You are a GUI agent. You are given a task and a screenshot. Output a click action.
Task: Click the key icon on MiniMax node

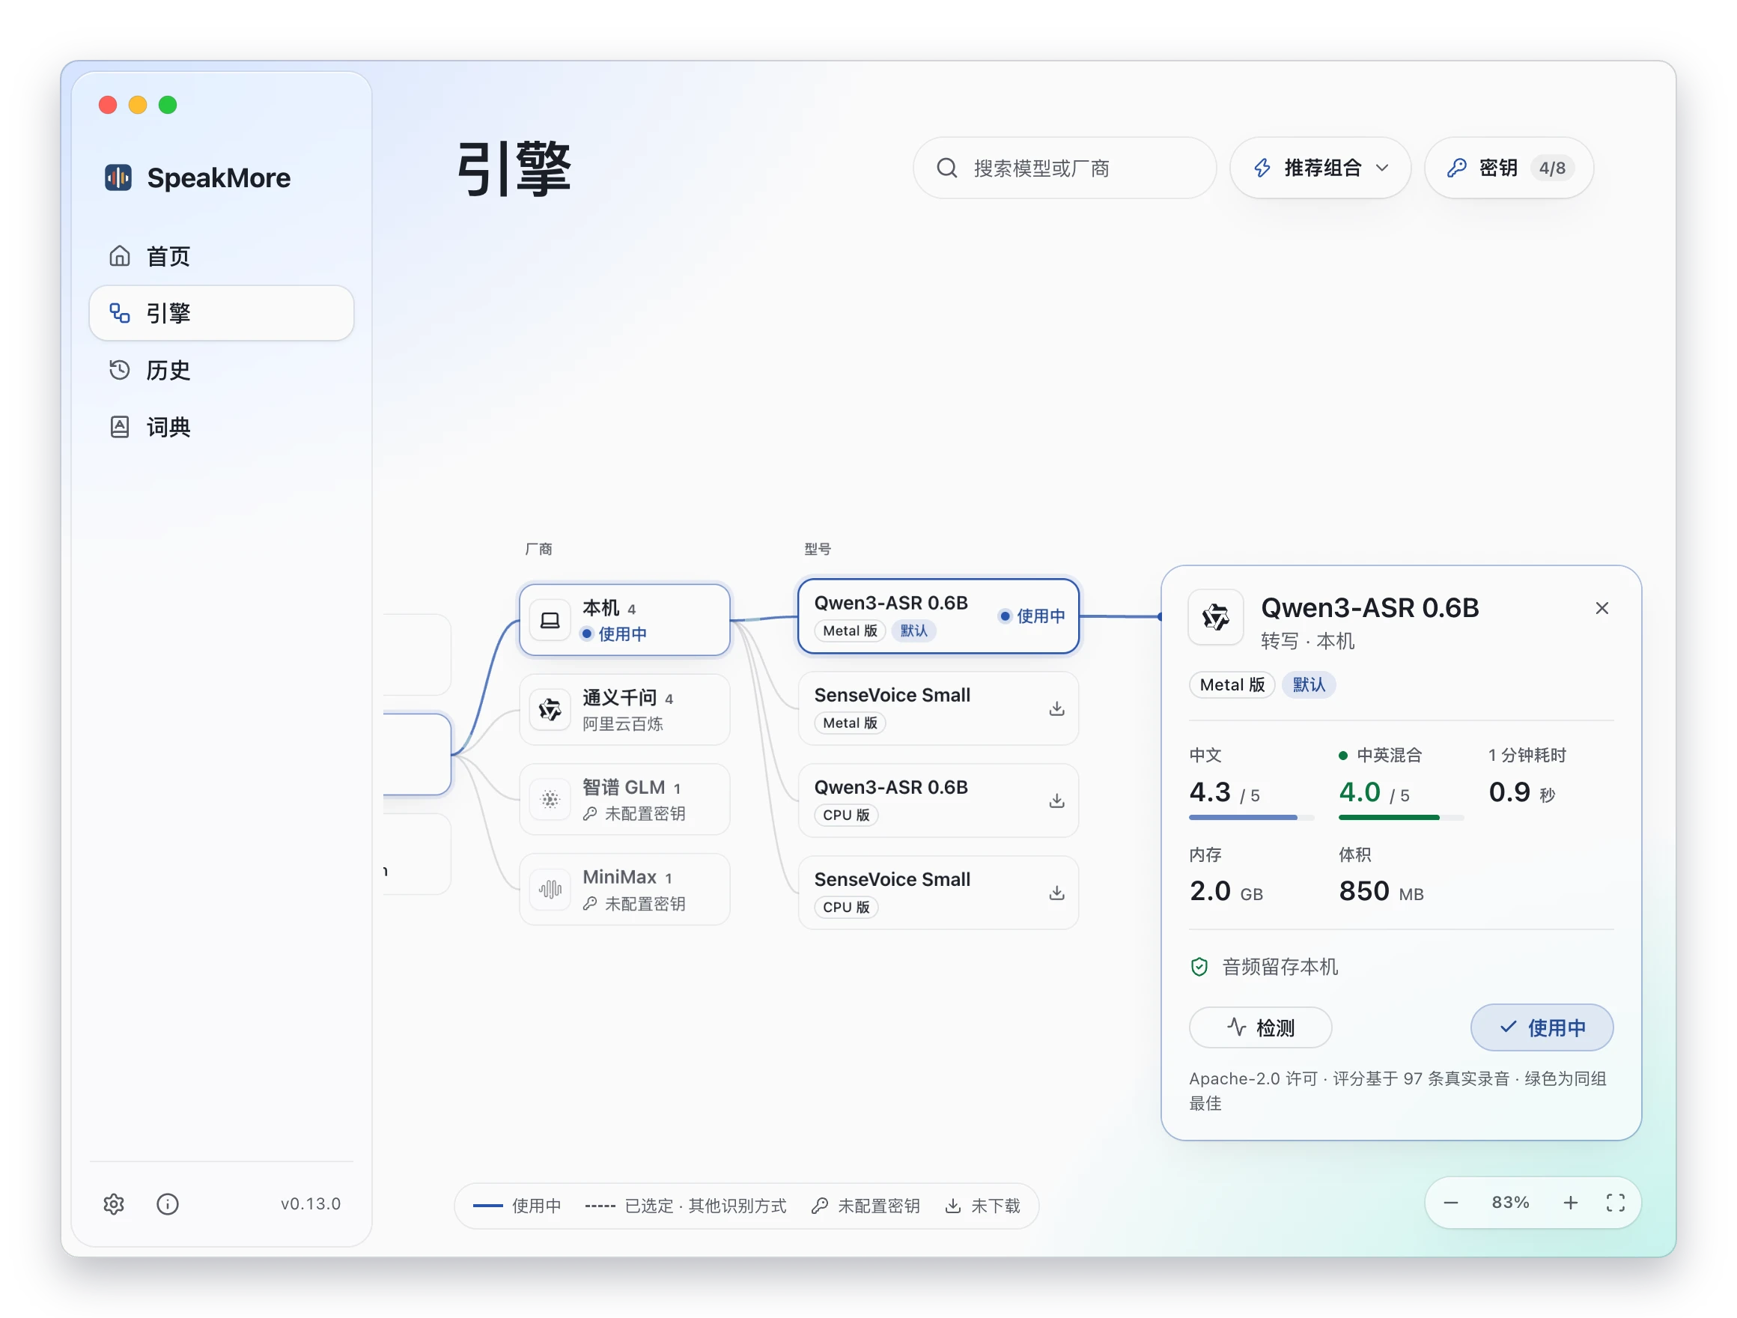590,903
